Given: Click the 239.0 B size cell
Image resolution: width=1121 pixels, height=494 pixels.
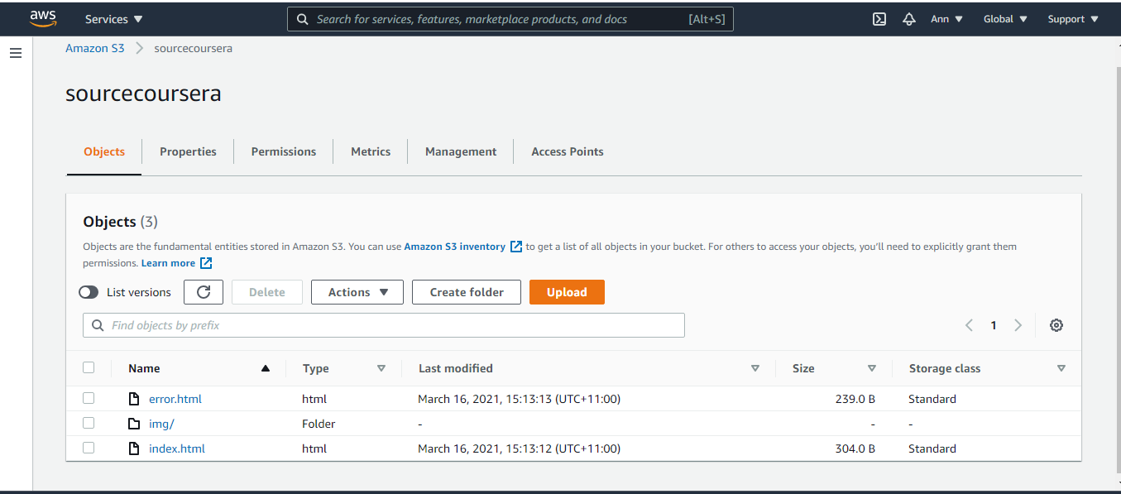Looking at the screenshot, I should pos(855,399).
